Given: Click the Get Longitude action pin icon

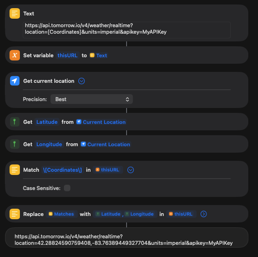Looking at the screenshot, I should [x=15, y=144].
